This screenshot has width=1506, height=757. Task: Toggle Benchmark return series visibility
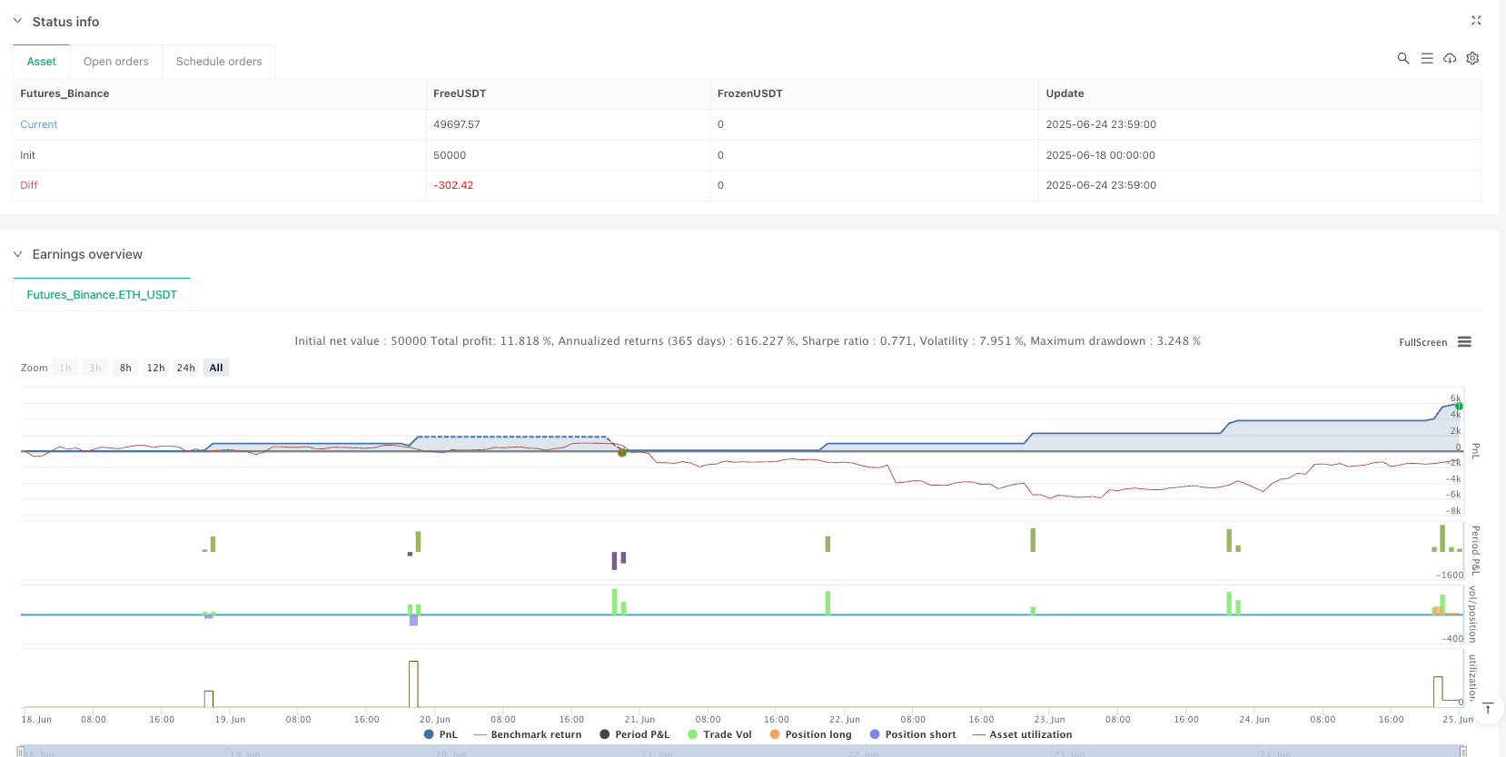[x=528, y=734]
